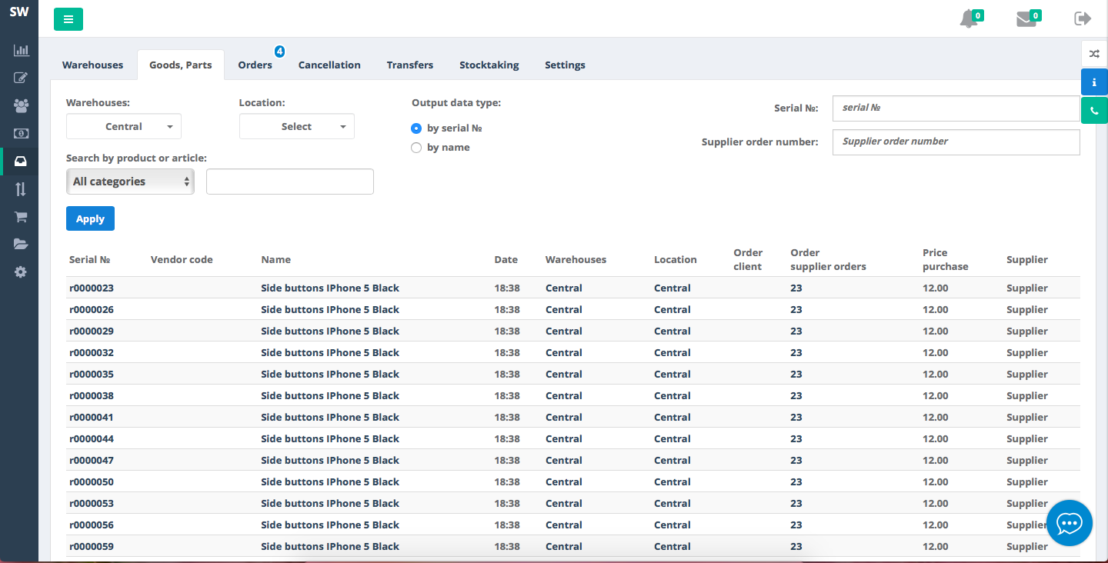
Task: Switch to the Orders tab
Action: [x=255, y=65]
